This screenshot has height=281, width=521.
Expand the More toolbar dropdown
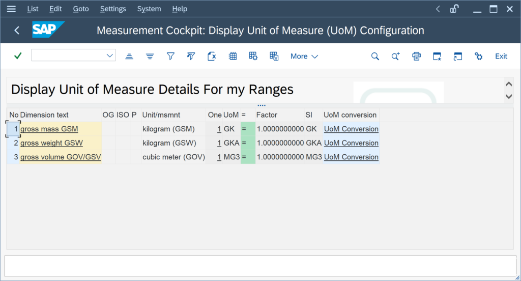point(304,56)
